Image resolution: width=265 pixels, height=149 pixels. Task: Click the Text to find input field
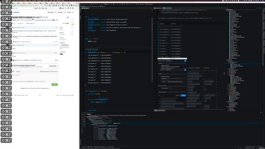pyautogui.click(x=175, y=61)
